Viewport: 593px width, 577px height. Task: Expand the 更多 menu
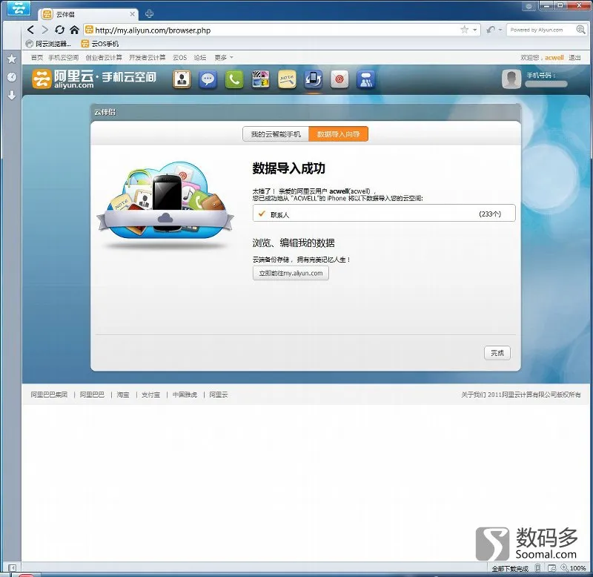pyautogui.click(x=224, y=58)
